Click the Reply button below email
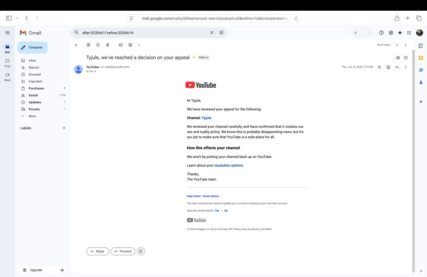The height and width of the screenshot is (277, 427). click(x=97, y=251)
